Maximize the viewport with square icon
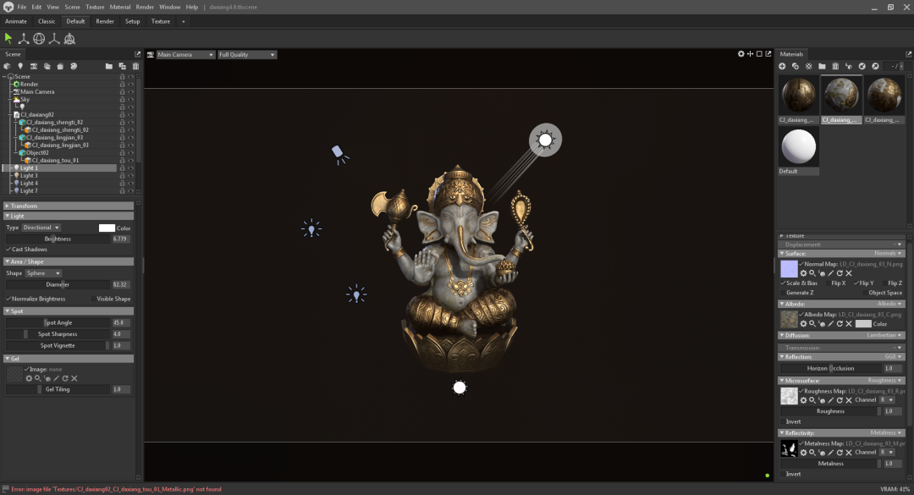Viewport: 914px width, 495px height. [x=759, y=53]
